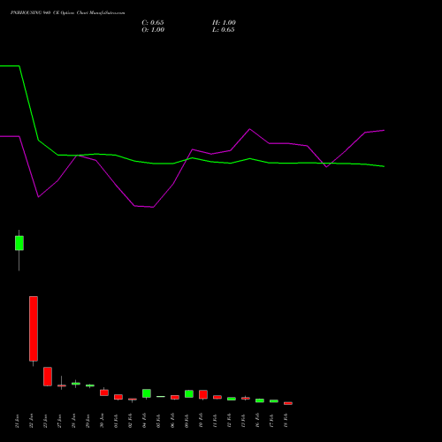Click the last red candlestick for 18 Feb
442x442 pixels.
pyautogui.click(x=288, y=403)
